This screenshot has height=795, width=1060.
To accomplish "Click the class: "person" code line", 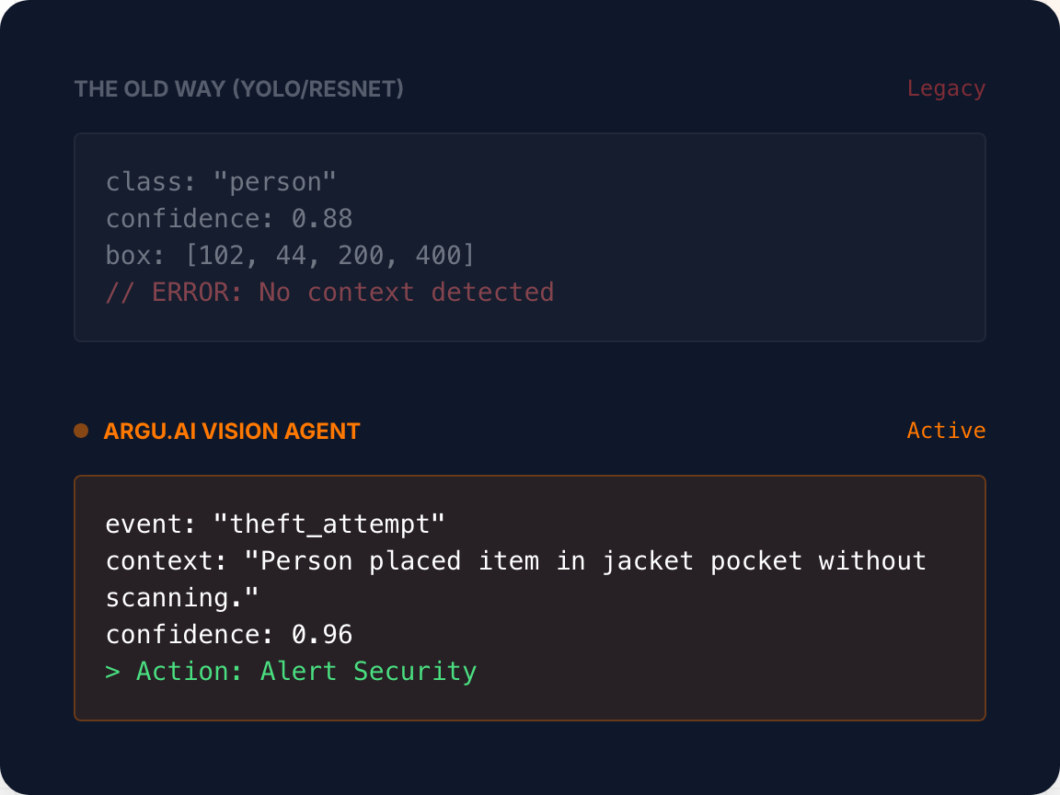I will pos(221,182).
